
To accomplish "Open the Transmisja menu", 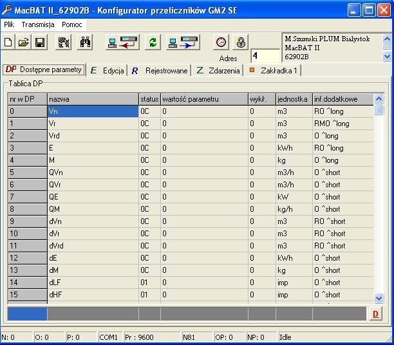I will (x=38, y=24).
